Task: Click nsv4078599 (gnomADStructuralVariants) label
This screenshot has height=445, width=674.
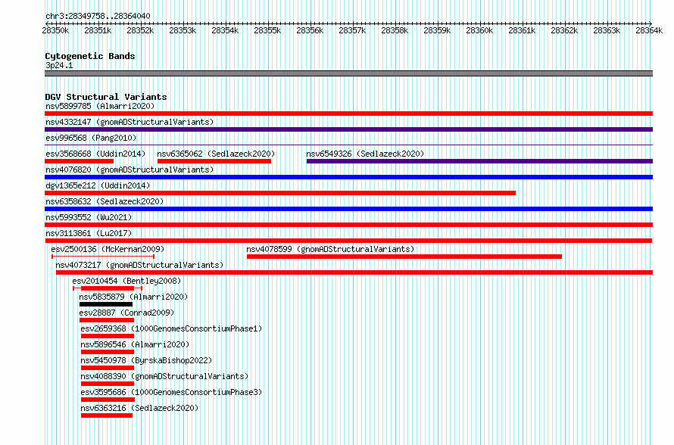Action: pos(330,249)
